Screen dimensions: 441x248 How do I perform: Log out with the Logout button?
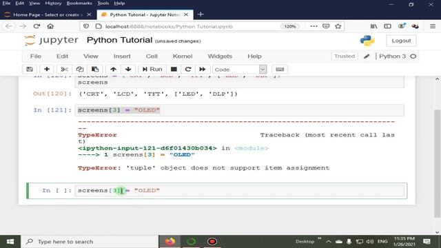pyautogui.click(x=401, y=41)
